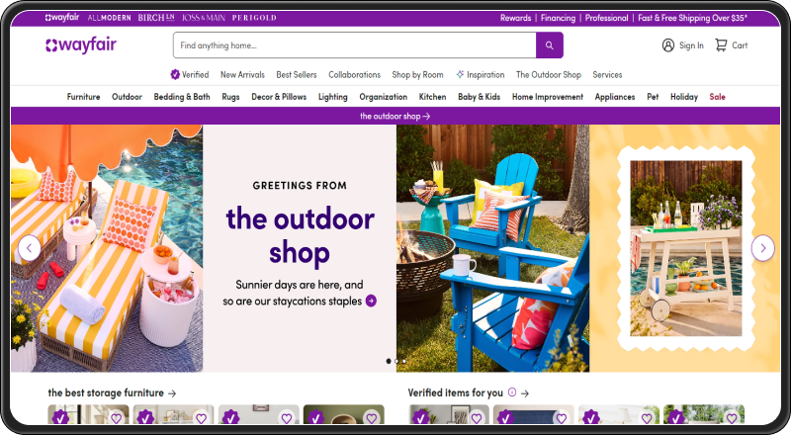Click the Wayfair logo
791x435 pixels.
80,44
